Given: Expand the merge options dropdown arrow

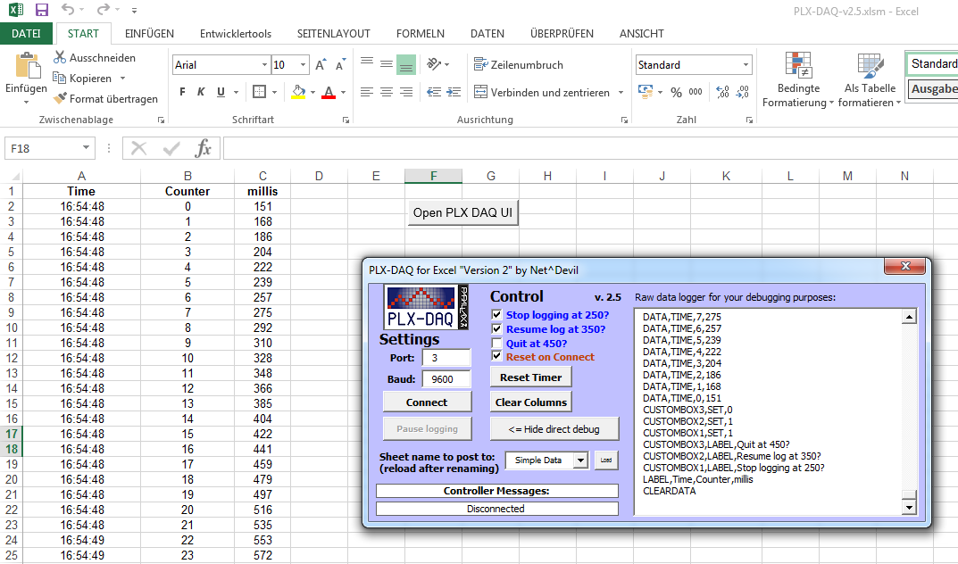Looking at the screenshot, I should click(x=621, y=92).
